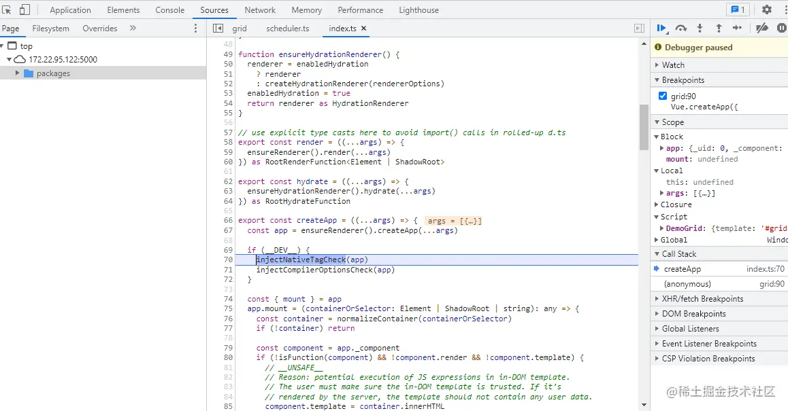Resume script execution

click(661, 28)
